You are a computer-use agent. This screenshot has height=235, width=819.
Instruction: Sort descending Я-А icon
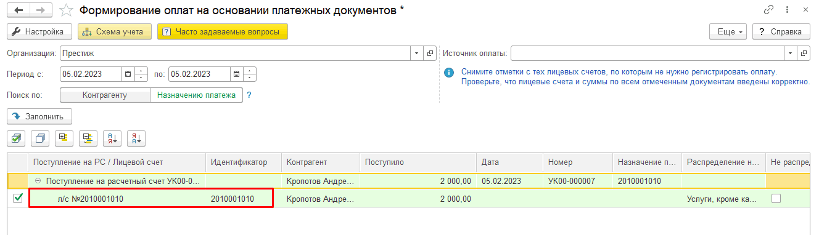click(136, 138)
